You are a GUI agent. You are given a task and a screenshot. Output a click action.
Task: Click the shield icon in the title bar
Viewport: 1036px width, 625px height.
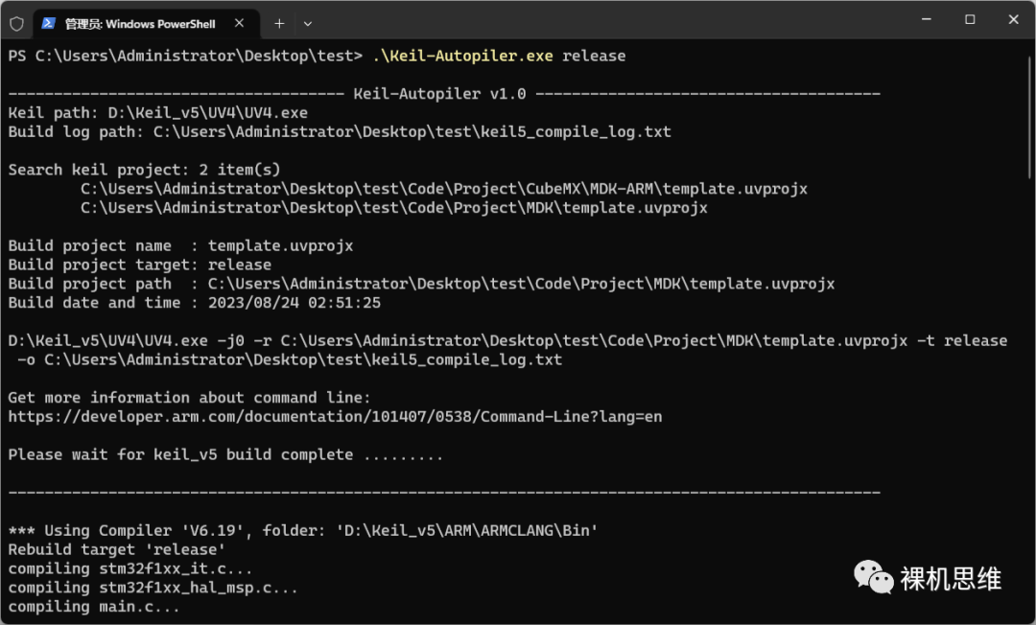pyautogui.click(x=17, y=24)
